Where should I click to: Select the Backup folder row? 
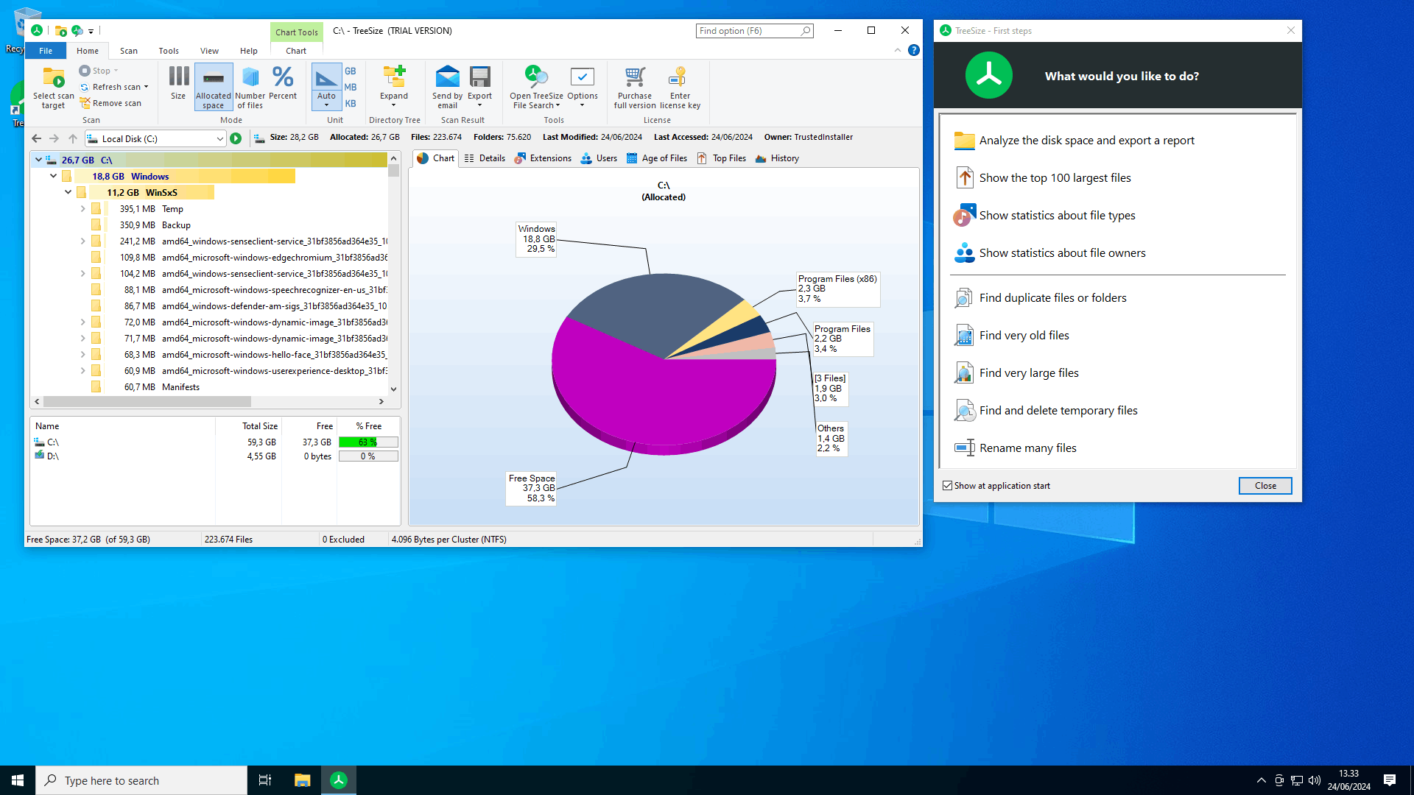tap(210, 225)
